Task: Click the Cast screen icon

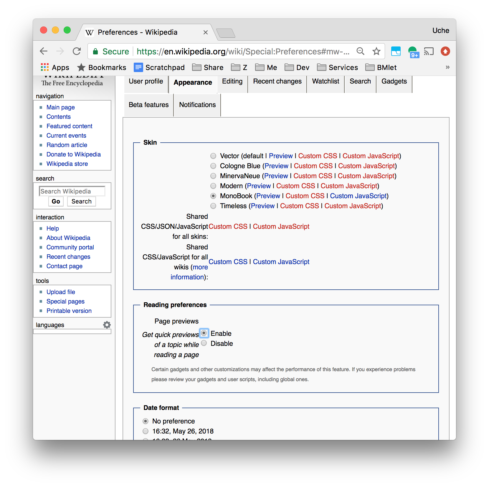Action: coord(429,51)
